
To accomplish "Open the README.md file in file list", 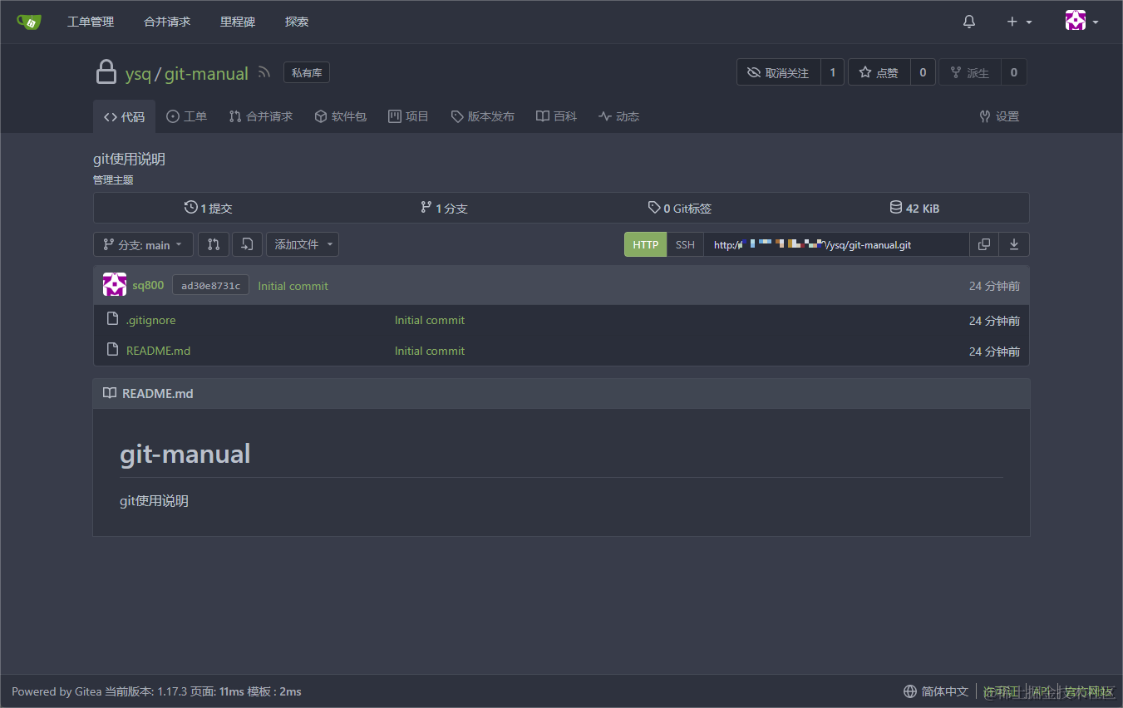I will (x=158, y=351).
